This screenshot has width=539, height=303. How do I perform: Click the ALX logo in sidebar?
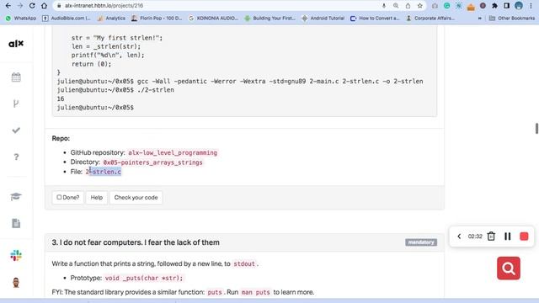(16, 44)
